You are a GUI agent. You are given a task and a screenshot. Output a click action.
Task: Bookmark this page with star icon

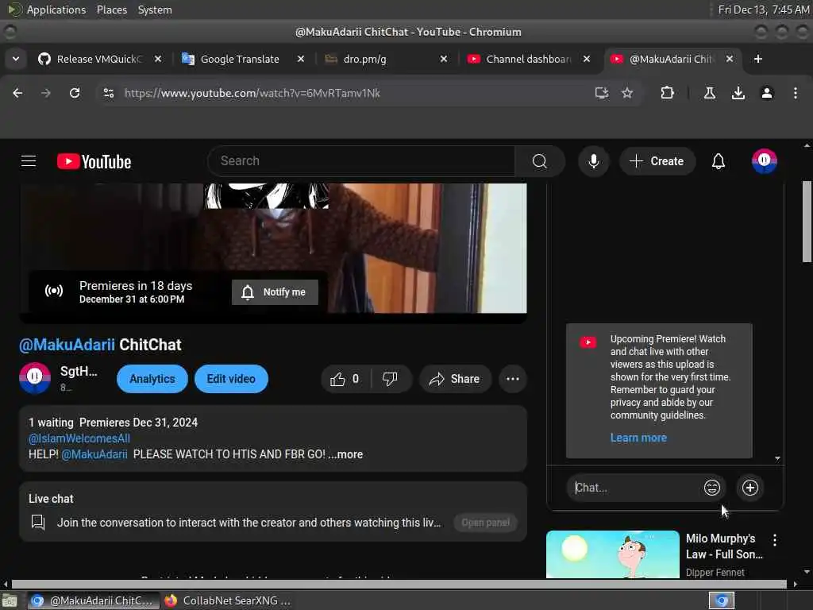627,93
